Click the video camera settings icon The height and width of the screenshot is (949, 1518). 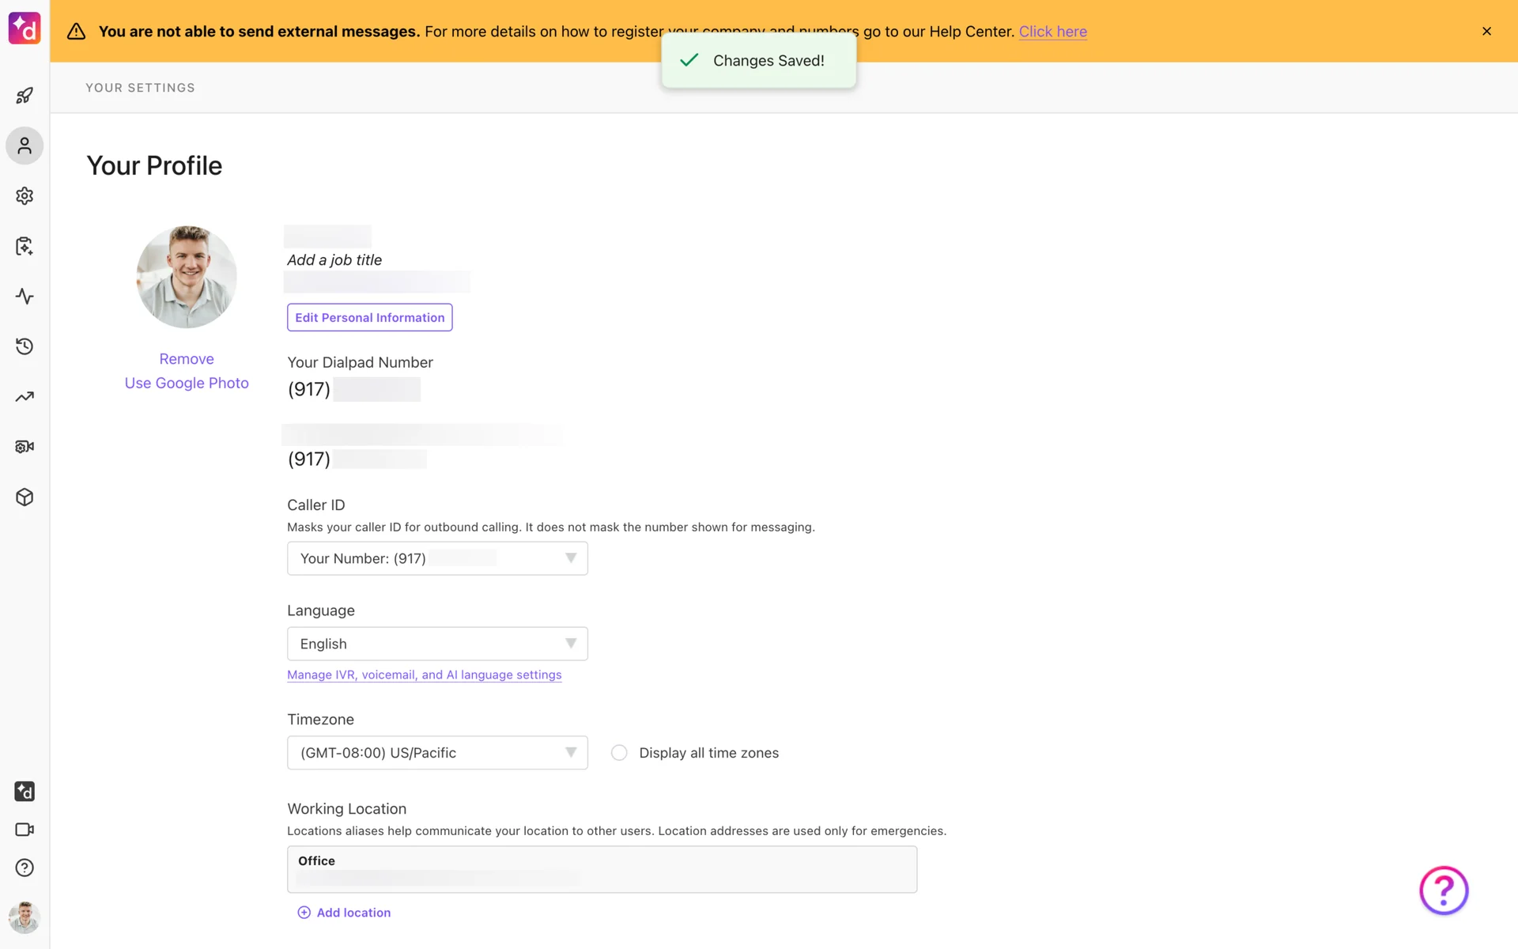pyautogui.click(x=25, y=447)
